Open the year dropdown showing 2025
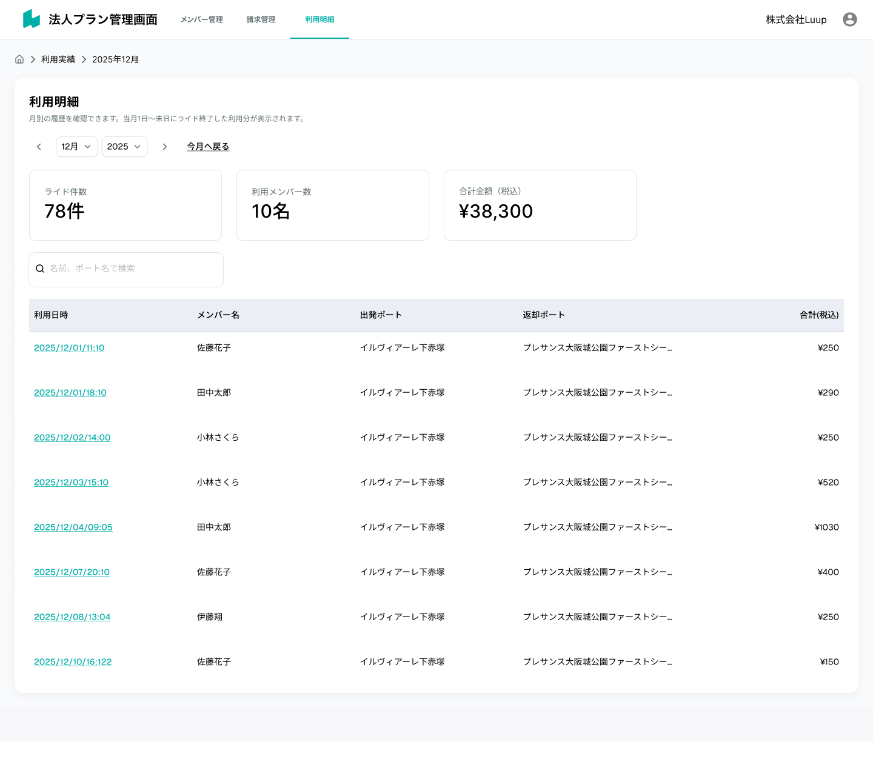This screenshot has width=873, height=759. click(x=124, y=147)
